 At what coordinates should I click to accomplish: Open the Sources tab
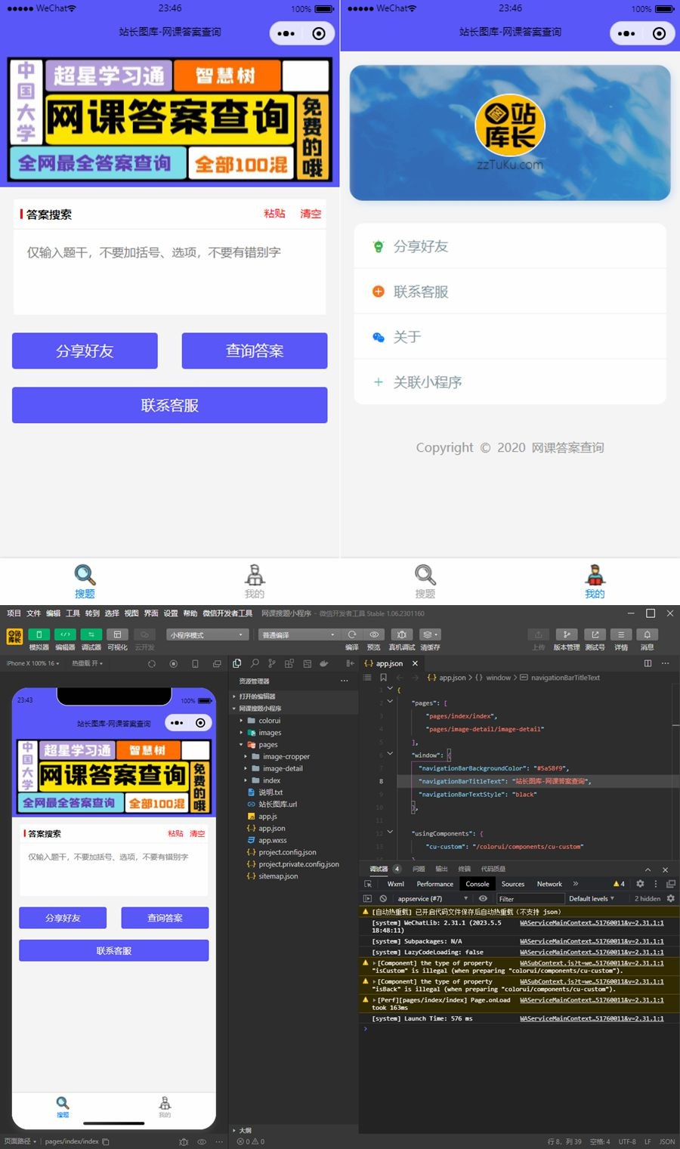point(513,884)
